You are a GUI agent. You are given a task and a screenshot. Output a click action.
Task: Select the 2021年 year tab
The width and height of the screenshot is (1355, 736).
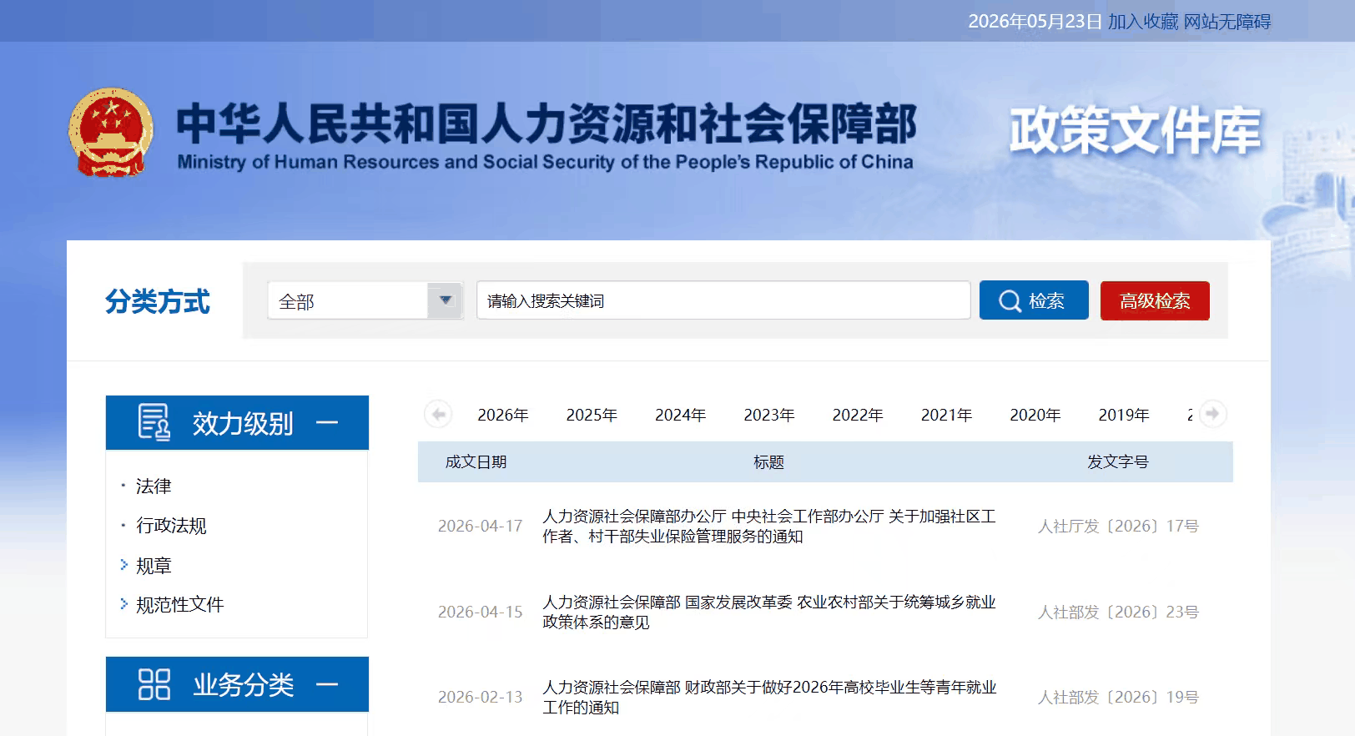tap(946, 415)
